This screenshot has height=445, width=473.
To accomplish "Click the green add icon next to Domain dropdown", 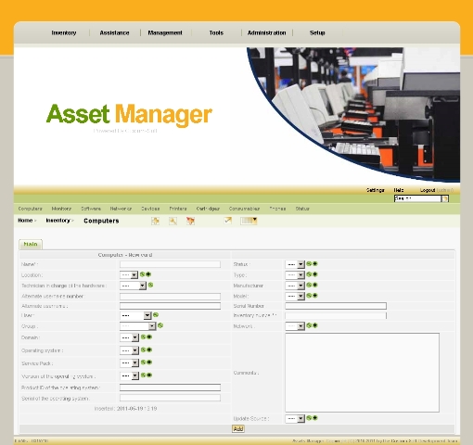I will 149,337.
